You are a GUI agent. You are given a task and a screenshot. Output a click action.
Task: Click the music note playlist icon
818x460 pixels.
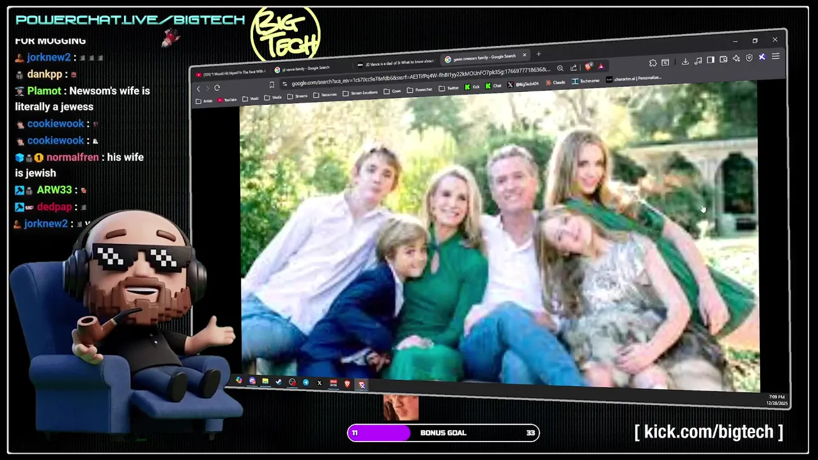pyautogui.click(x=698, y=61)
